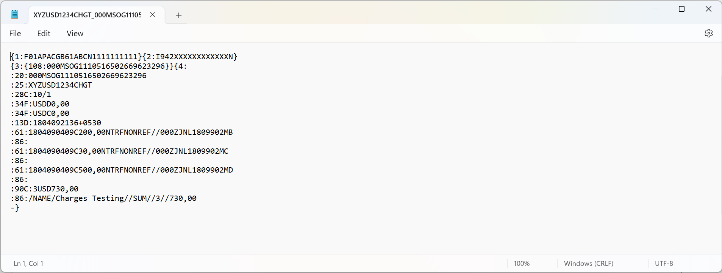Place cursor on the :25:XYZUSD1234CHGT line
722x273 pixels.
51,85
